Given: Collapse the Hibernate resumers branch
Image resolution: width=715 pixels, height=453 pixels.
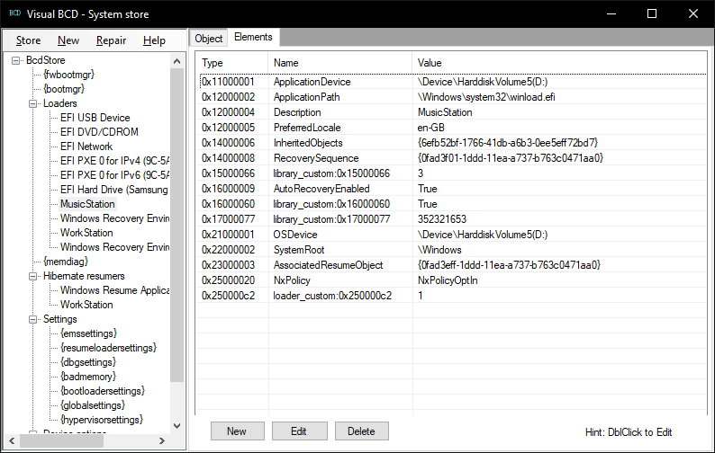Looking at the screenshot, I should pyautogui.click(x=32, y=276).
